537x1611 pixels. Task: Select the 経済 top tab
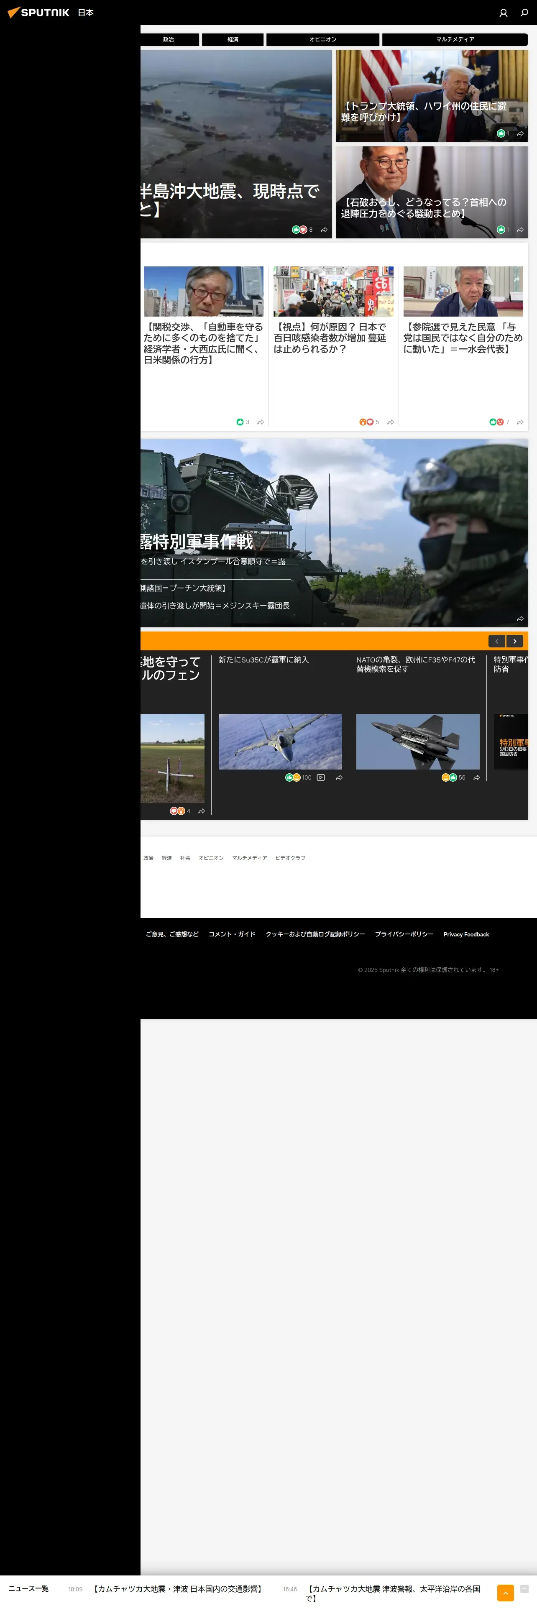pos(233,39)
